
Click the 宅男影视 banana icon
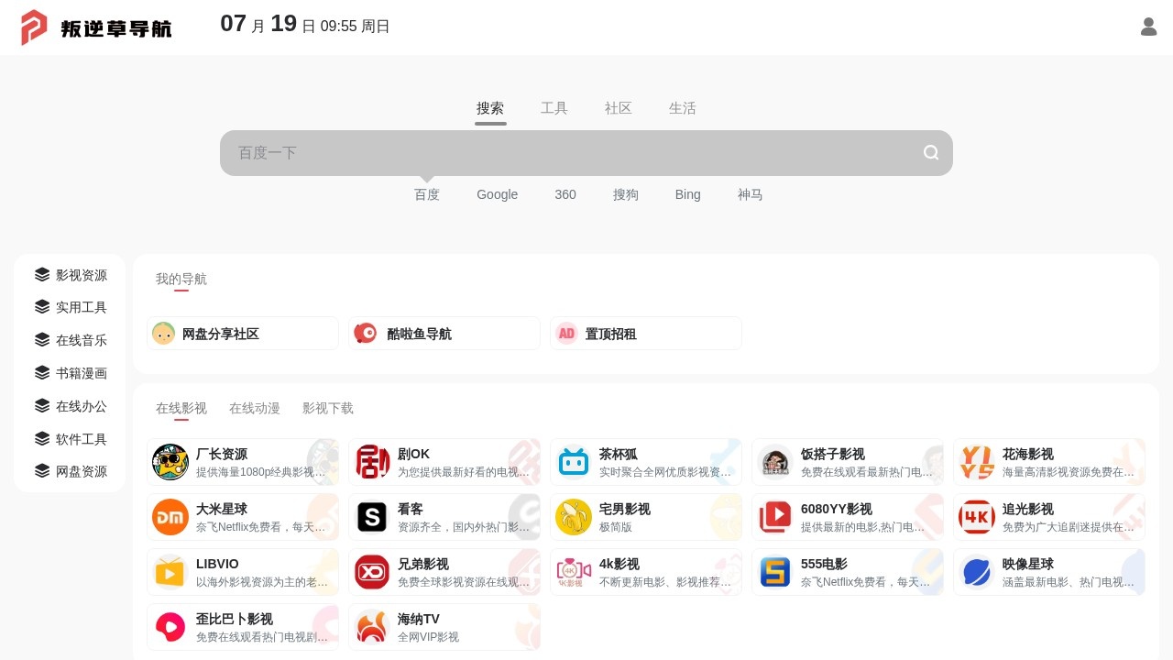574,517
